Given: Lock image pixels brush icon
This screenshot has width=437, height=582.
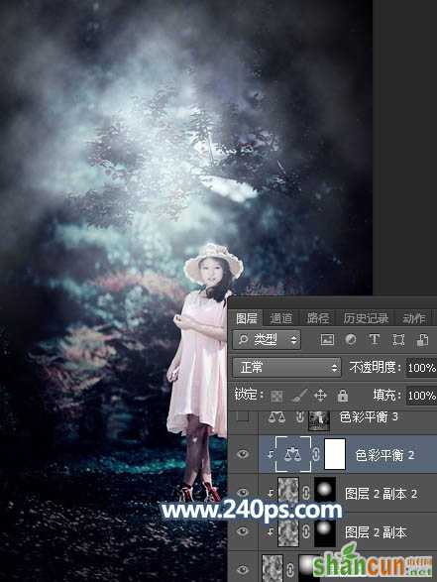Looking at the screenshot, I should (299, 396).
